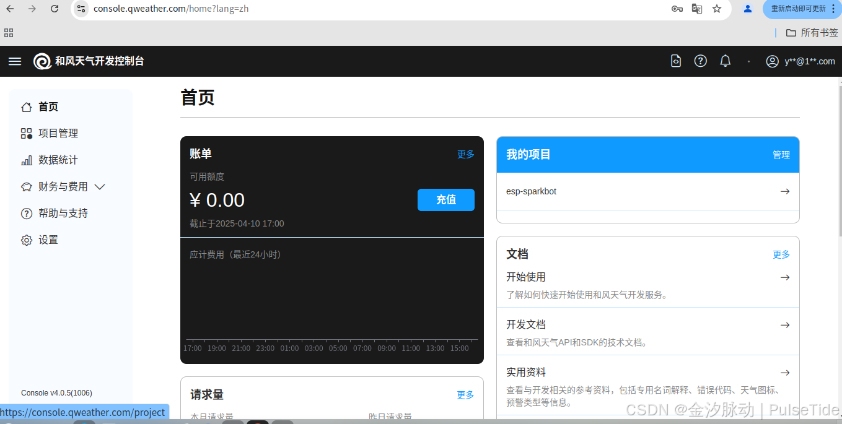Click the 应计费用（最近24小时） label
The image size is (842, 424).
tap(237, 254)
